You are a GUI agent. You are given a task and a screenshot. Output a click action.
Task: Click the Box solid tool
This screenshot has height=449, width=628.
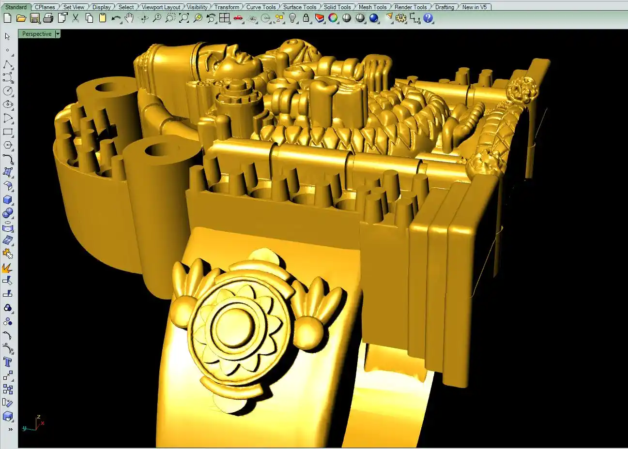pos(8,200)
